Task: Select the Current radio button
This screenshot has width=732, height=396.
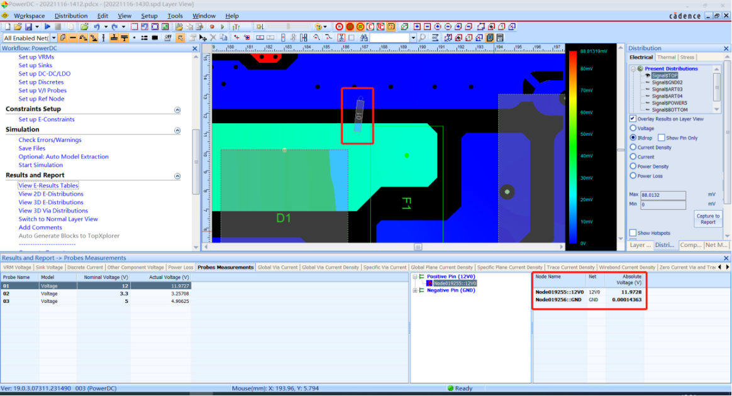Action: point(633,157)
